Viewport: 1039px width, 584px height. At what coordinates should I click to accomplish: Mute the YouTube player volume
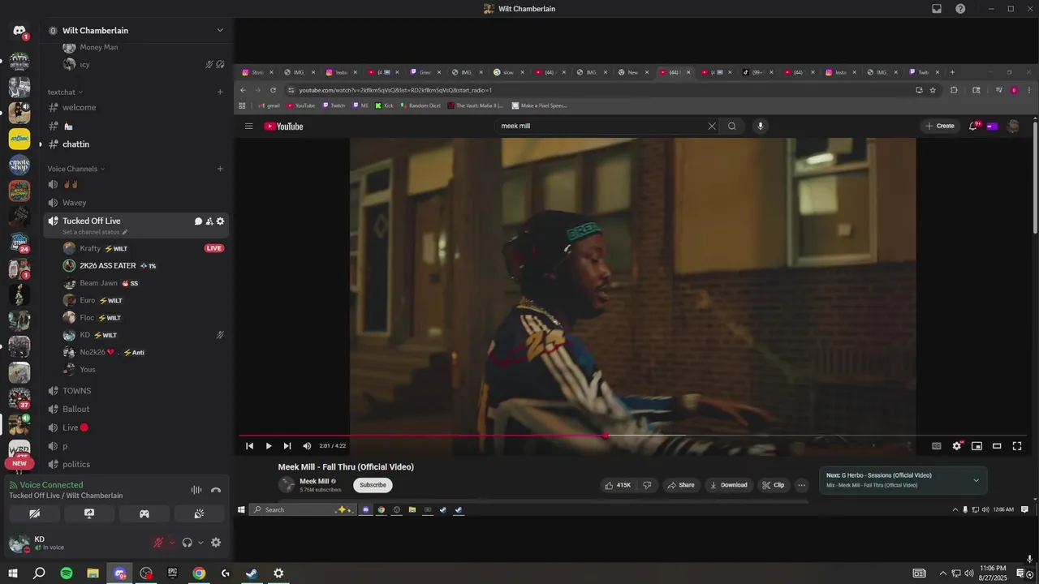307,446
